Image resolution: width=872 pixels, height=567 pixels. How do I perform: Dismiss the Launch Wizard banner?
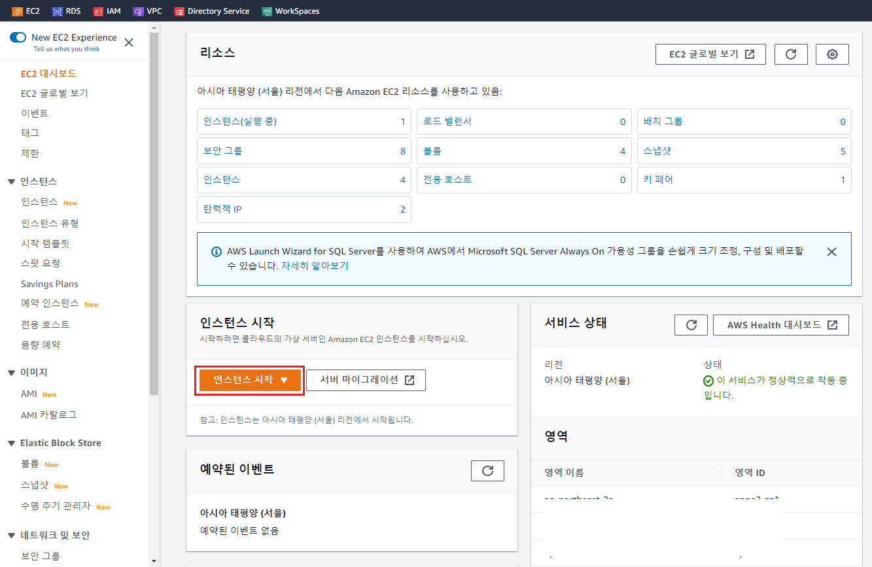(831, 252)
